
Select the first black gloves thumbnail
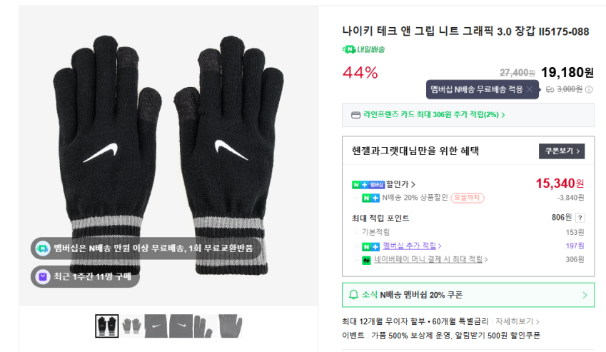coord(107,326)
